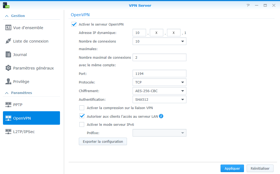This screenshot has height=174, width=280.
Task: Disable the Activer le serveur OpenVPN checkbox
Action: 74,24
